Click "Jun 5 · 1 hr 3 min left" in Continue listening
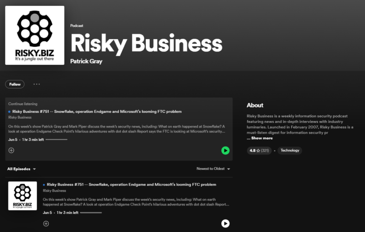 [x=26, y=140]
